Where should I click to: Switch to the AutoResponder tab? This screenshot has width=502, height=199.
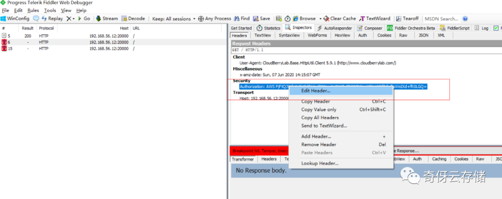pos(335,28)
